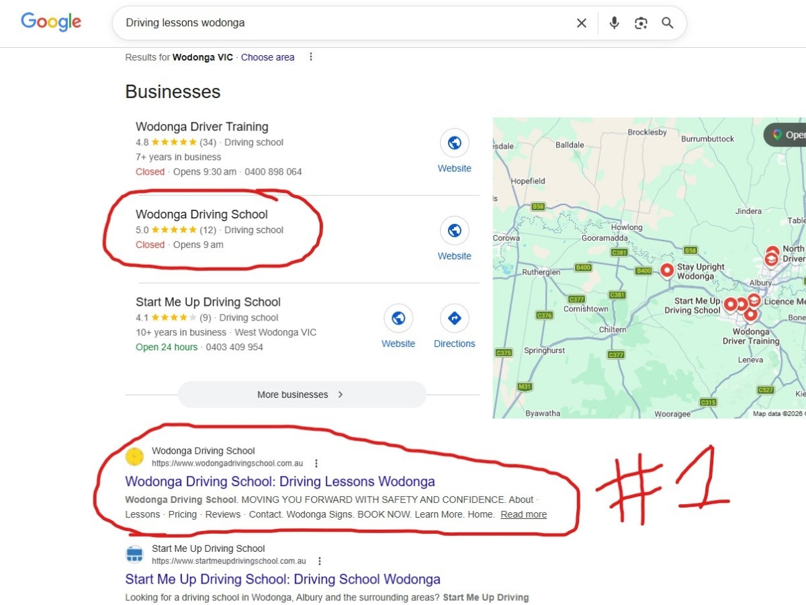Click the 4.8 rating of Wodonga Driver Training

pos(142,142)
